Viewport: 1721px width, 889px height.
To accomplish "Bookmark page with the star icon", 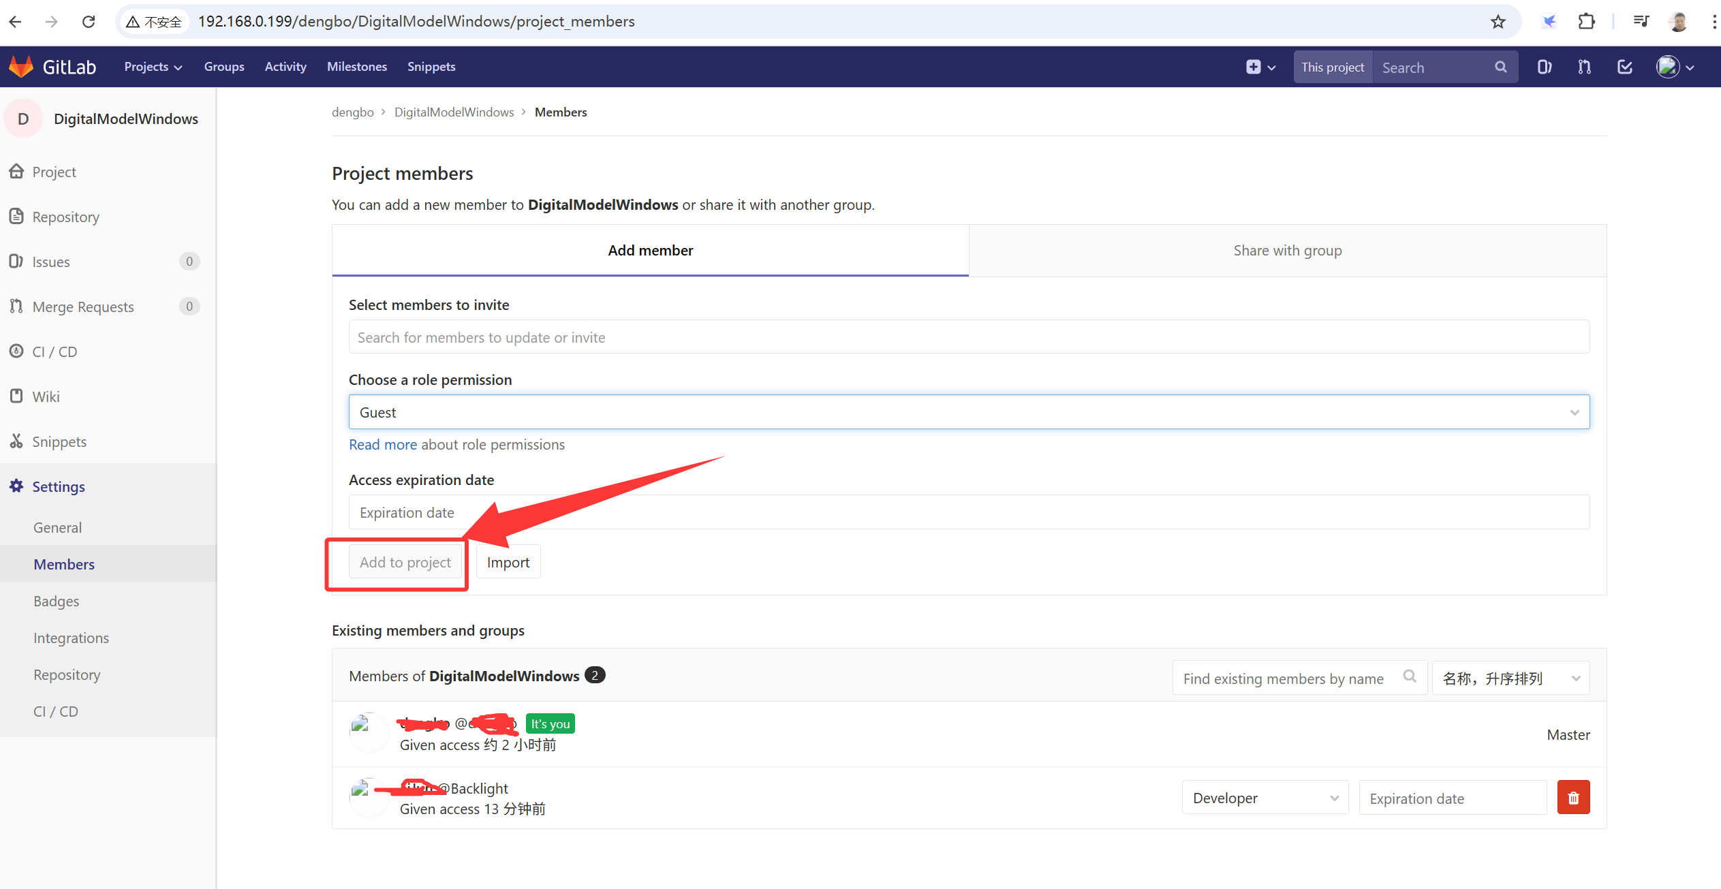I will [x=1498, y=22].
